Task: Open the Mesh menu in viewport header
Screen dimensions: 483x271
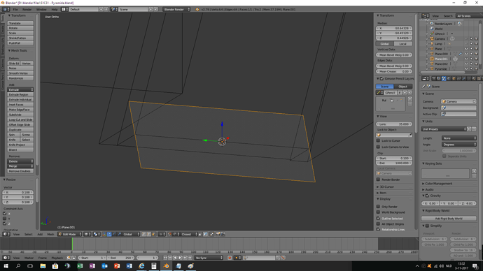Action: [50, 234]
